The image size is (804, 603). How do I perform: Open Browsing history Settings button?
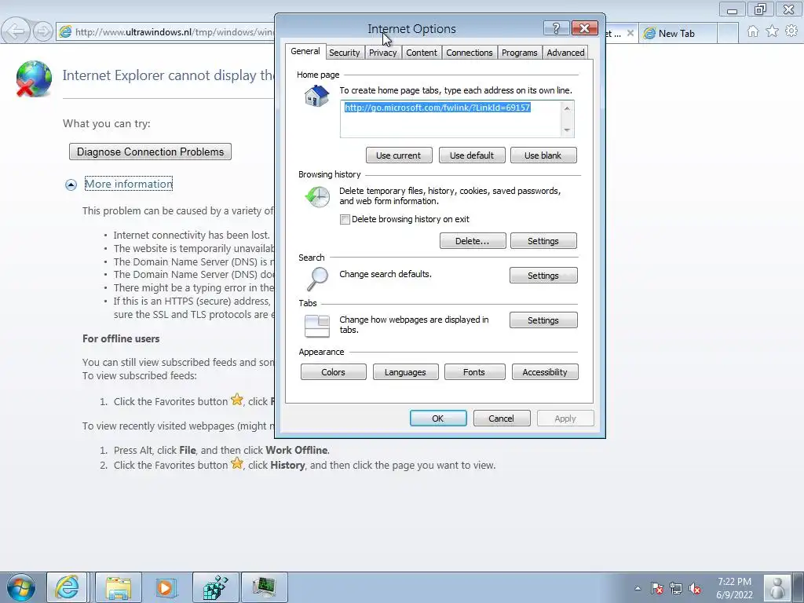(x=543, y=241)
